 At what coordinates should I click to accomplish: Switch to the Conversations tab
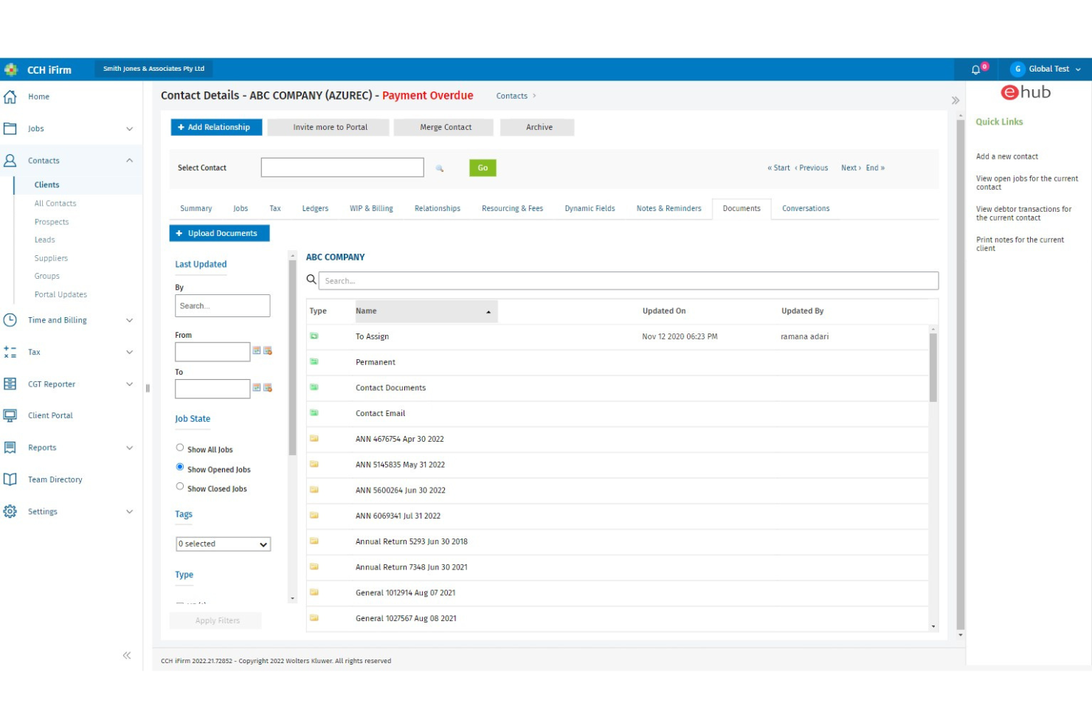806,209
